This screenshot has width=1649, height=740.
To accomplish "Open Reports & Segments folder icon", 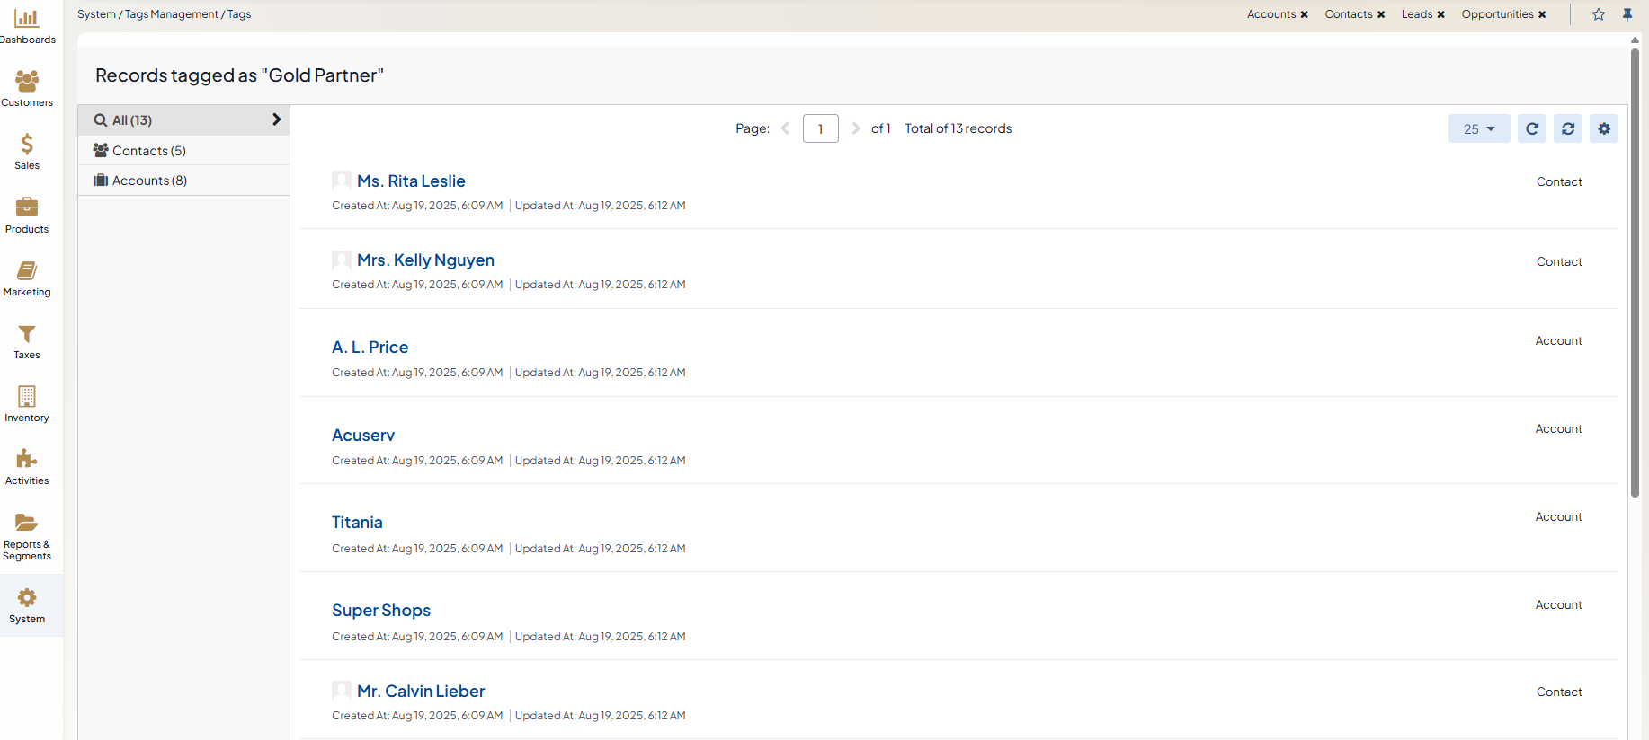I will click(27, 524).
